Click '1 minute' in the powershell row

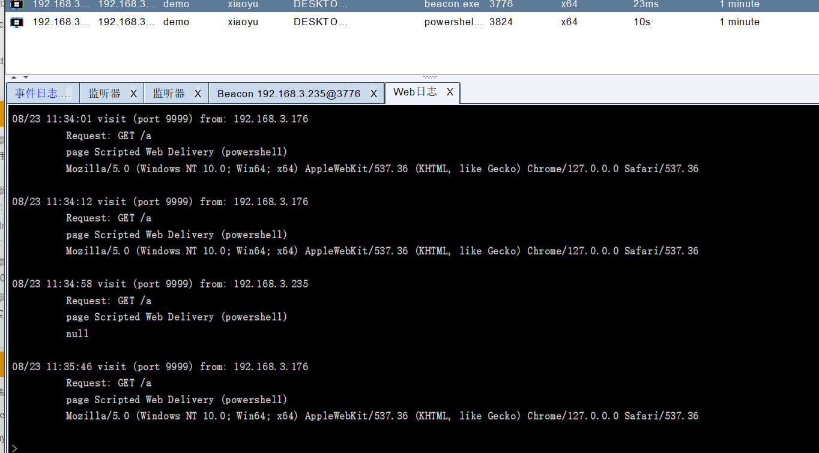(740, 22)
